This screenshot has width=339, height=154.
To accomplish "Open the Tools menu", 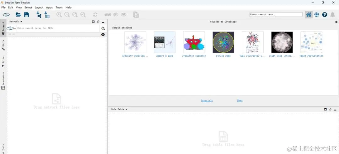I will coord(59,7).
